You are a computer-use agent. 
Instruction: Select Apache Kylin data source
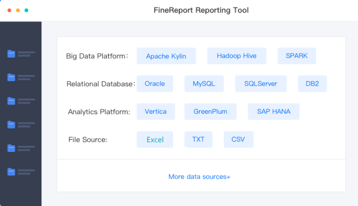tap(166, 56)
